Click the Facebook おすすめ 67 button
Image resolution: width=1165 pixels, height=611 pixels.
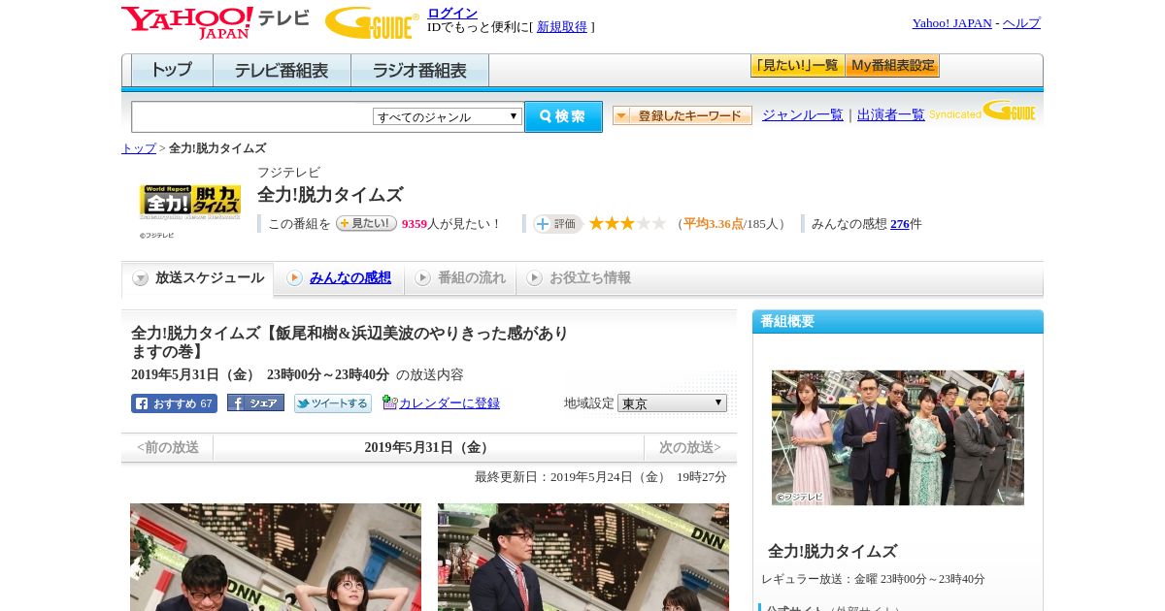174,403
